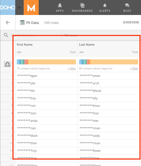Click the plus icon beside DOMO logo
This screenshot has height=166, width=141.
[x=19, y=7]
